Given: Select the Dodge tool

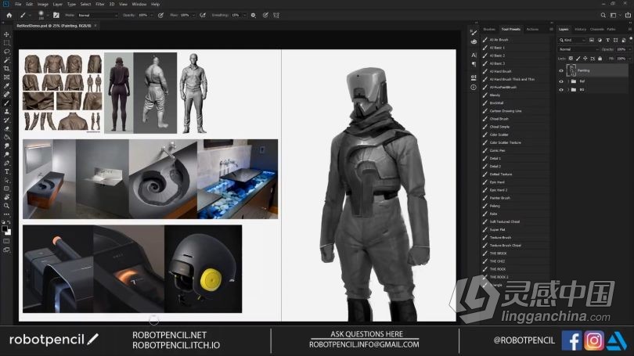Looking at the screenshot, I should click(x=6, y=154).
